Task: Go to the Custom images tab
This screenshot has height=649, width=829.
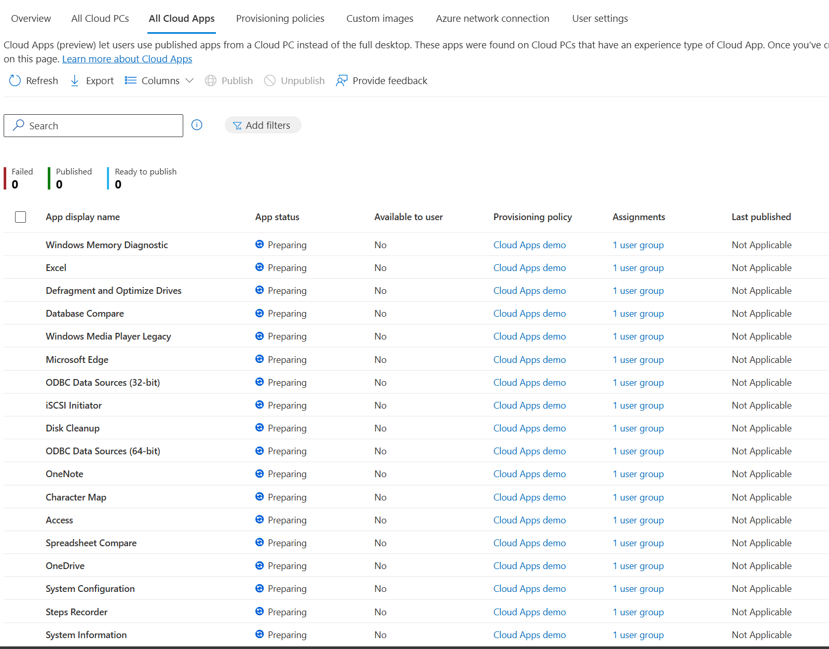Action: coord(379,19)
